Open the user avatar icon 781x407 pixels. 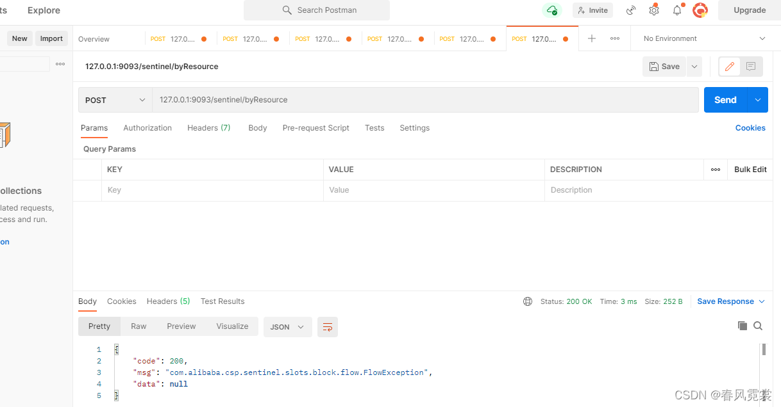(x=700, y=10)
